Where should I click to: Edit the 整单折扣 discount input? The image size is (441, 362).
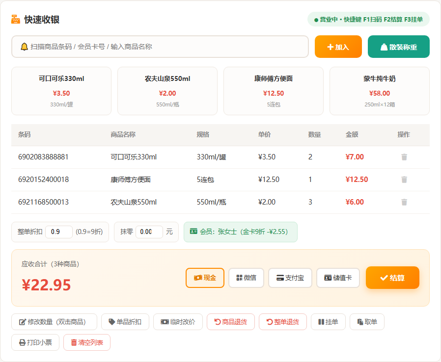59,232
